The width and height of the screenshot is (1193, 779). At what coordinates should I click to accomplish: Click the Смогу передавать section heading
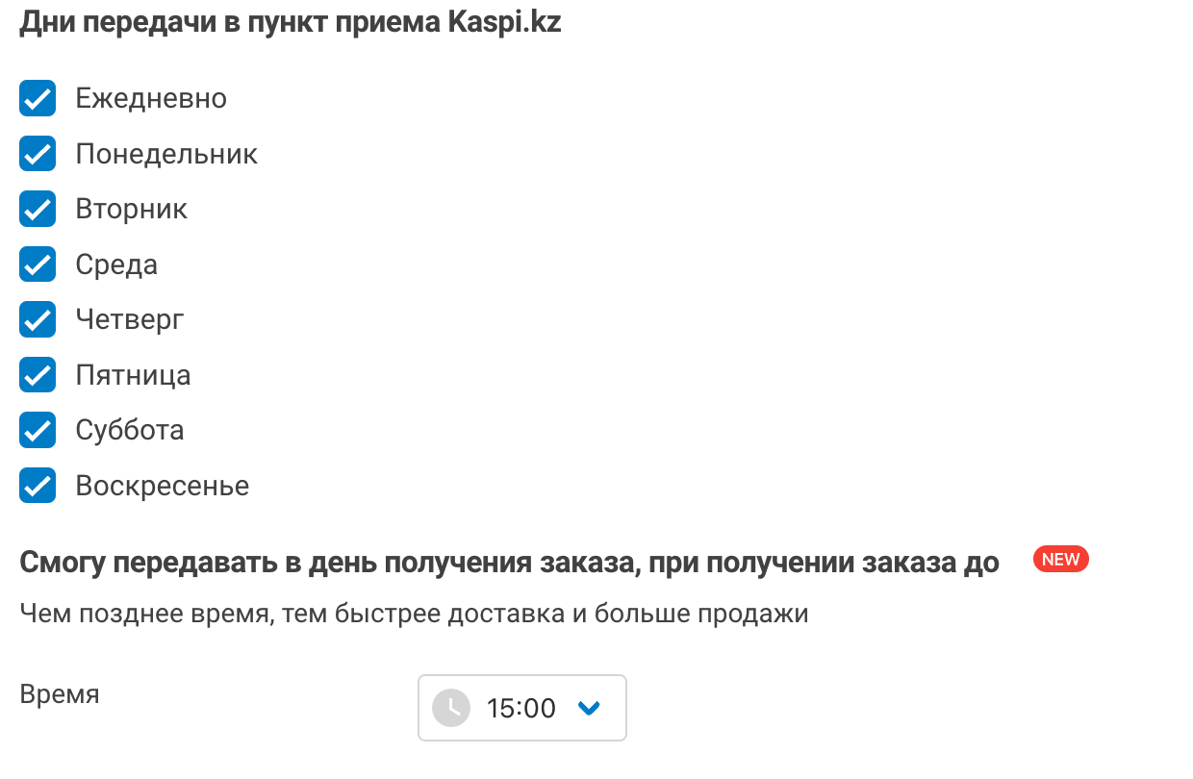[509, 564]
